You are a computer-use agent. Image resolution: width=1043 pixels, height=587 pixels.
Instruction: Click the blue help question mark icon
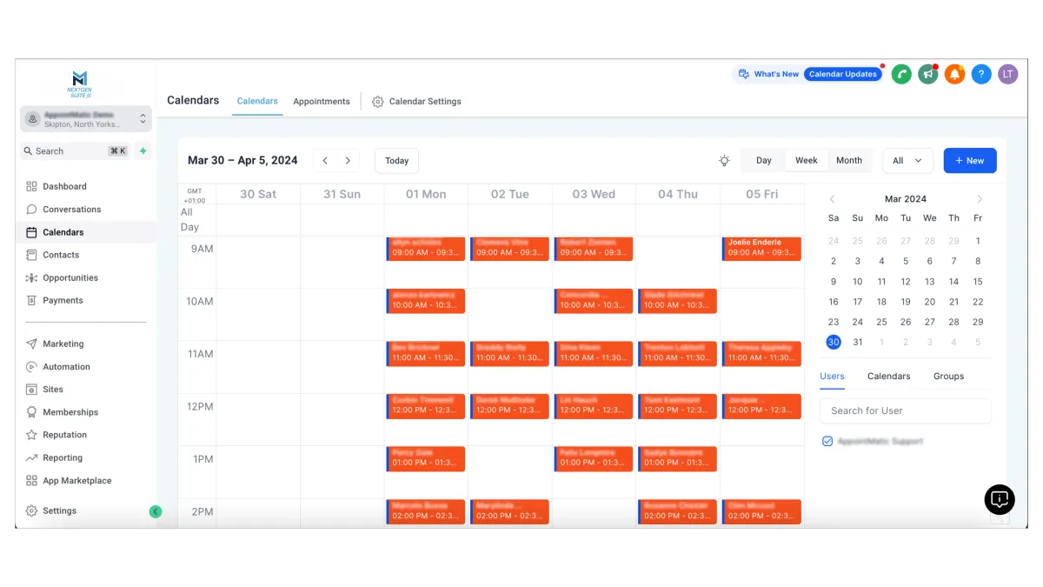coord(981,75)
